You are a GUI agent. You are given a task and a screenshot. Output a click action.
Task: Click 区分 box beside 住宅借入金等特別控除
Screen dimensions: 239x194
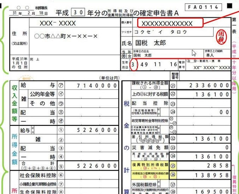[x=159, y=112]
